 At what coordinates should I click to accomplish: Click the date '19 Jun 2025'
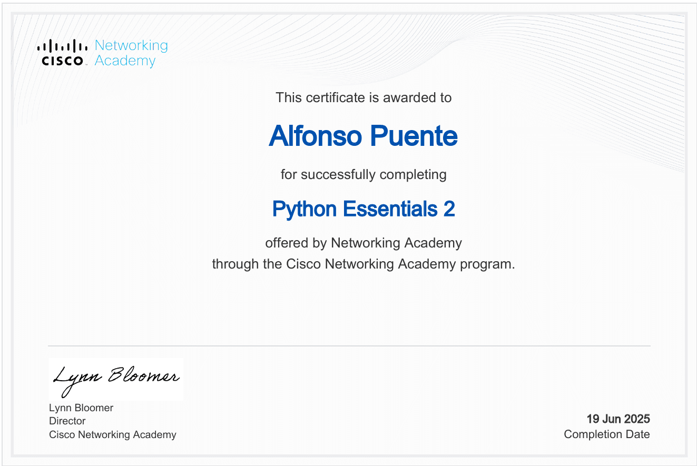[x=619, y=419]
